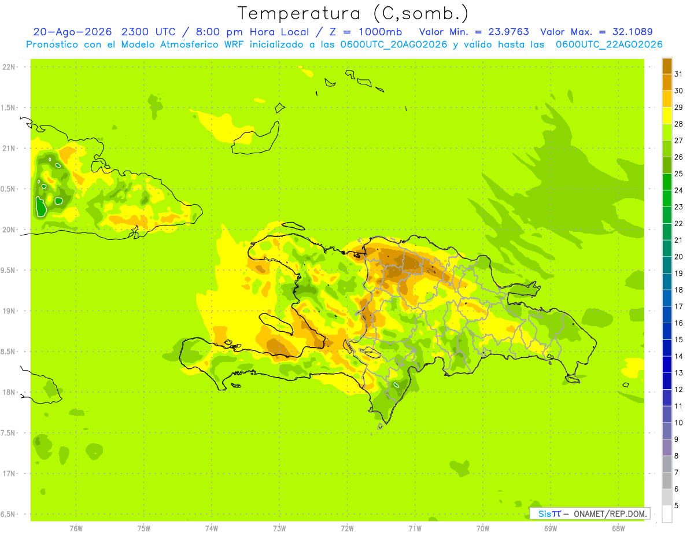Click the 70W longitude label

coord(483,528)
